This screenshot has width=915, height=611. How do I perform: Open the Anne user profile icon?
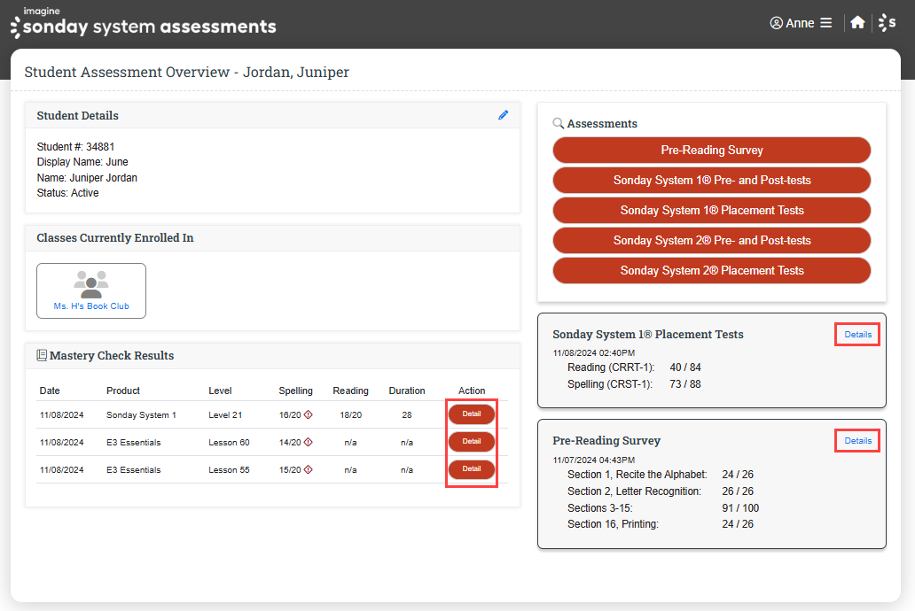(x=776, y=22)
